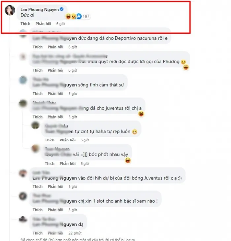Click Phản hồi under "sống tình cảm thật sự"
Viewport: 231px width, 241px height.
pos(55,94)
